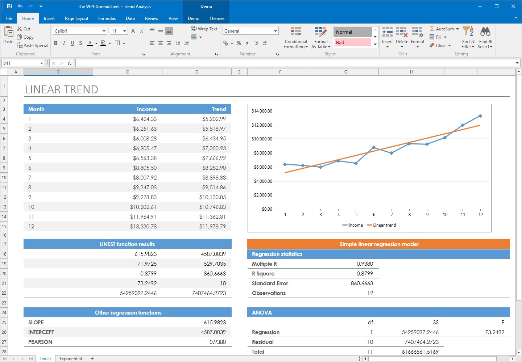Screen dimensions: 522x362
Task: Click the Paste Special button
Action: [33, 46]
